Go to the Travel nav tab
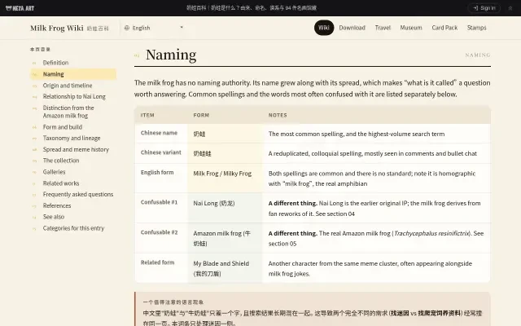 pyautogui.click(x=383, y=28)
